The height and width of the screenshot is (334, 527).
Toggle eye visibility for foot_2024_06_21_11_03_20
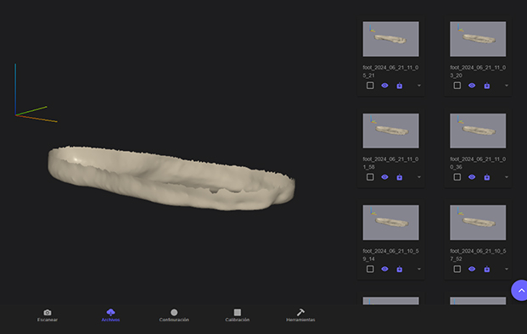472,86
